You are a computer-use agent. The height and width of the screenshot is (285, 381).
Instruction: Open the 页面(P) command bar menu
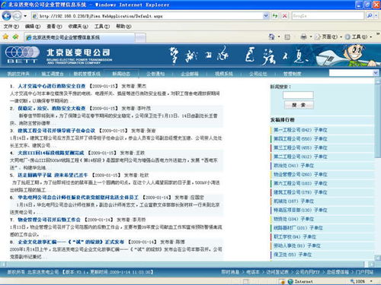point(328,37)
